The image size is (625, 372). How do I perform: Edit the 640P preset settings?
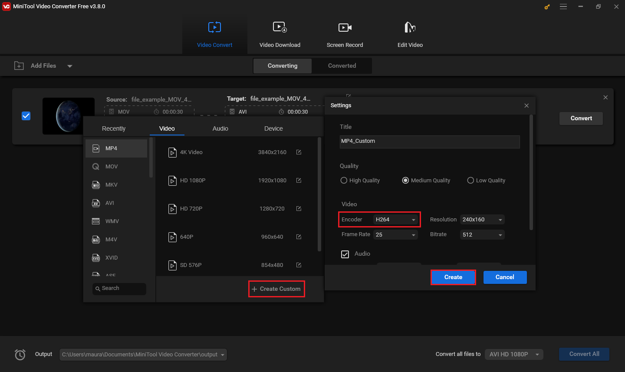tap(299, 237)
